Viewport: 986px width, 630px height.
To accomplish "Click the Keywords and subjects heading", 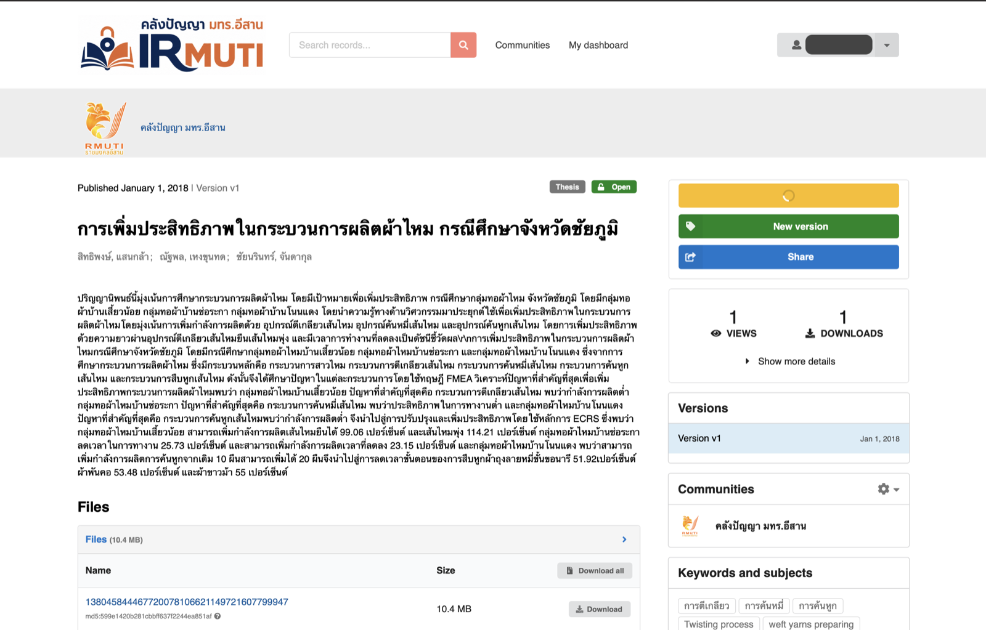I will point(745,573).
